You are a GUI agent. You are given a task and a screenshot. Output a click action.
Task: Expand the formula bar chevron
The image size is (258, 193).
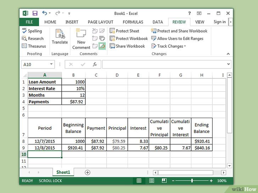click(x=229, y=64)
